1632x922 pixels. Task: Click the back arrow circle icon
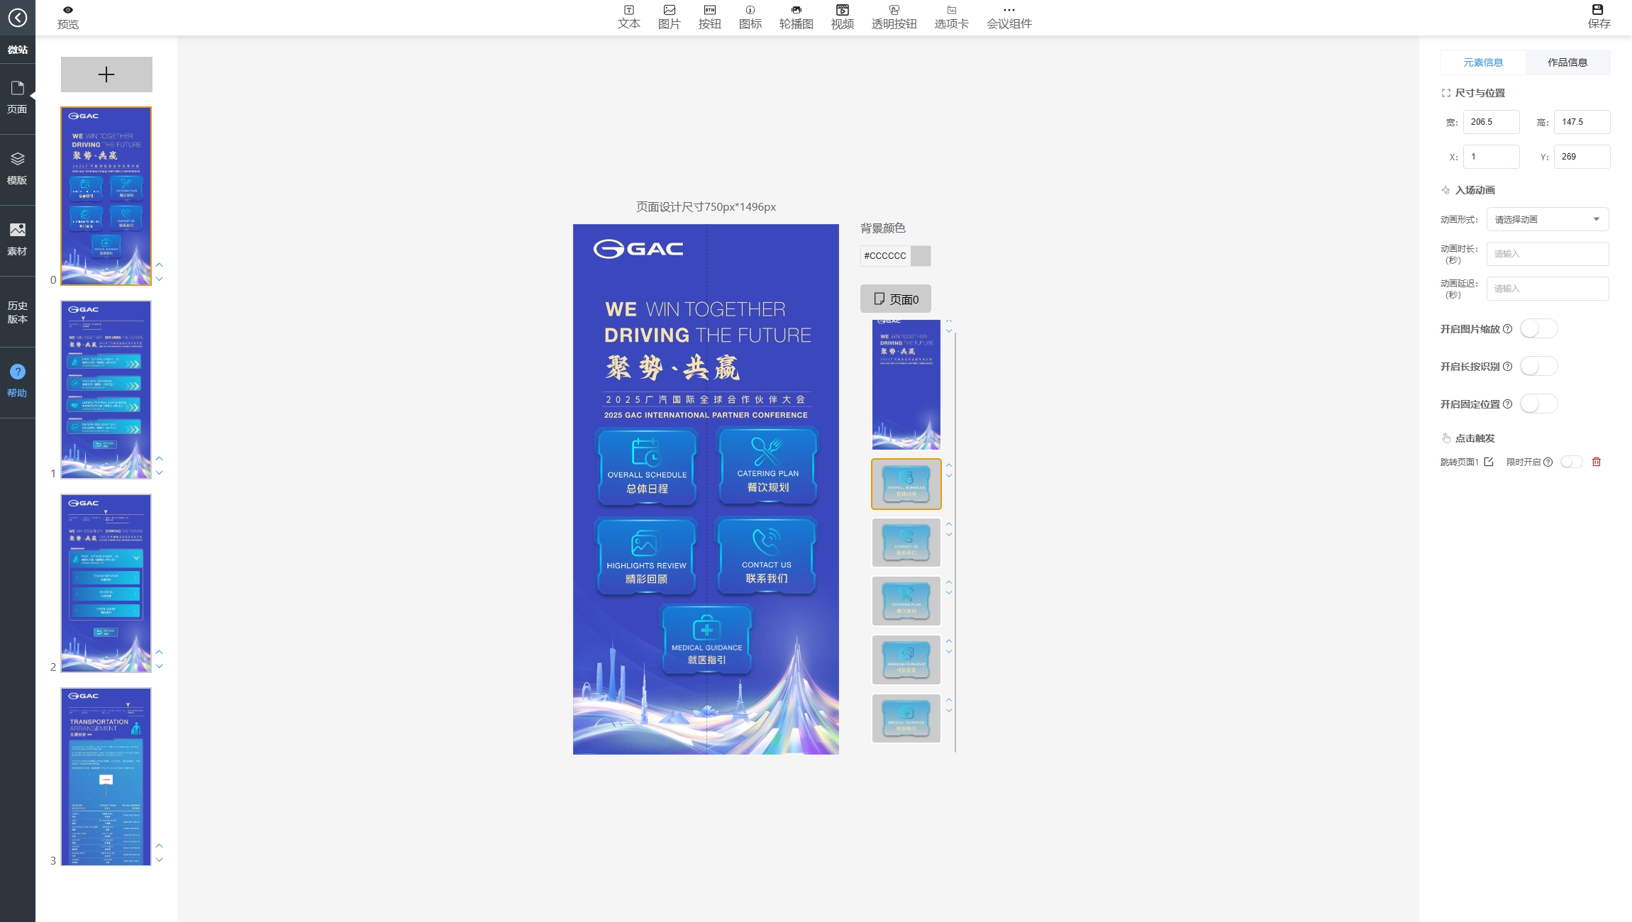[x=18, y=18]
